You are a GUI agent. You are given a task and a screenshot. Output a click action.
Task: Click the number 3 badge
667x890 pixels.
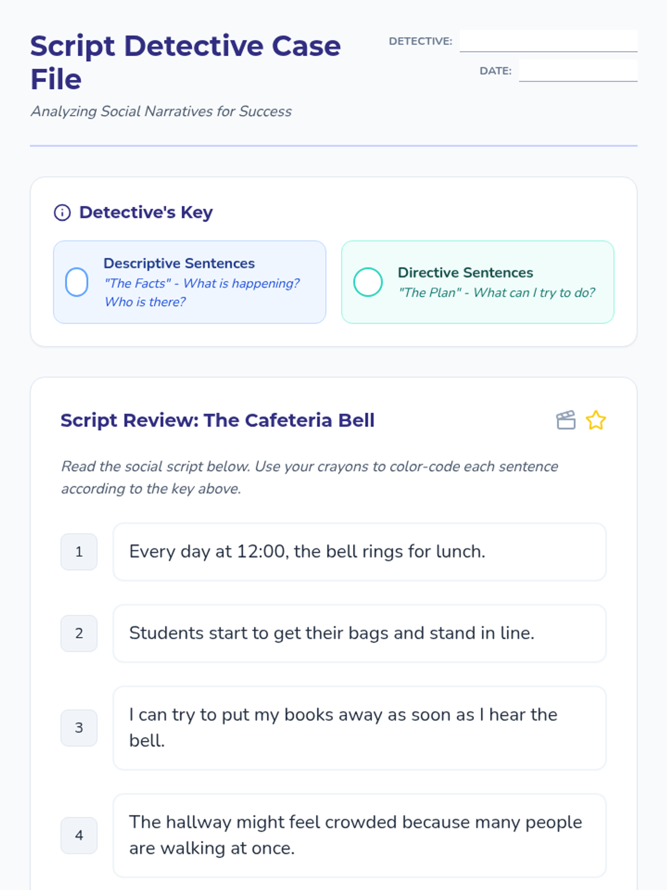pyautogui.click(x=79, y=728)
